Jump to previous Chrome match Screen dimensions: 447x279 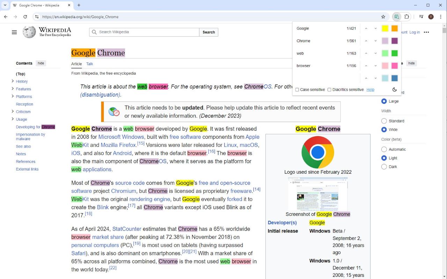366,41
